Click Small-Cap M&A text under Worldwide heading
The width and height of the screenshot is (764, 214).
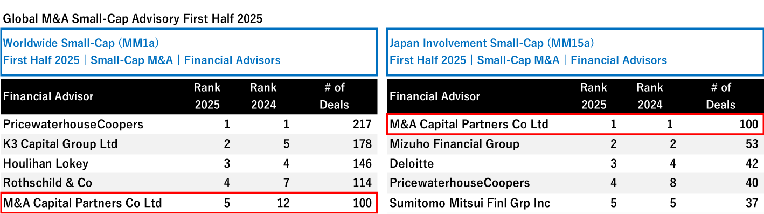pyautogui.click(x=132, y=60)
